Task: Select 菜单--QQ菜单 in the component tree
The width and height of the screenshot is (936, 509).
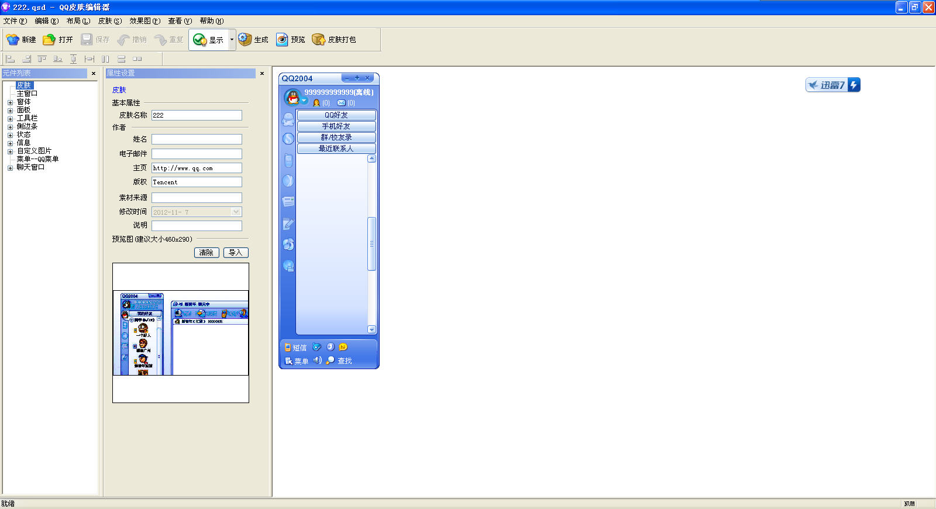Action: [x=37, y=159]
